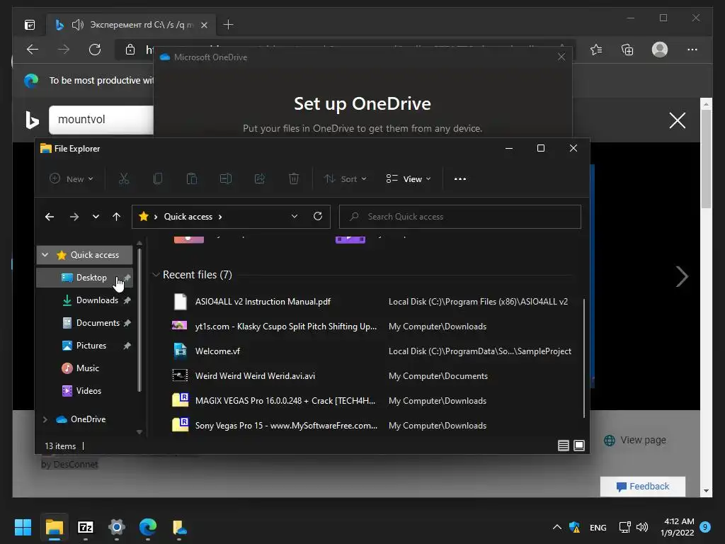Open Windows Start menu
725x544 pixels.
tap(23, 527)
